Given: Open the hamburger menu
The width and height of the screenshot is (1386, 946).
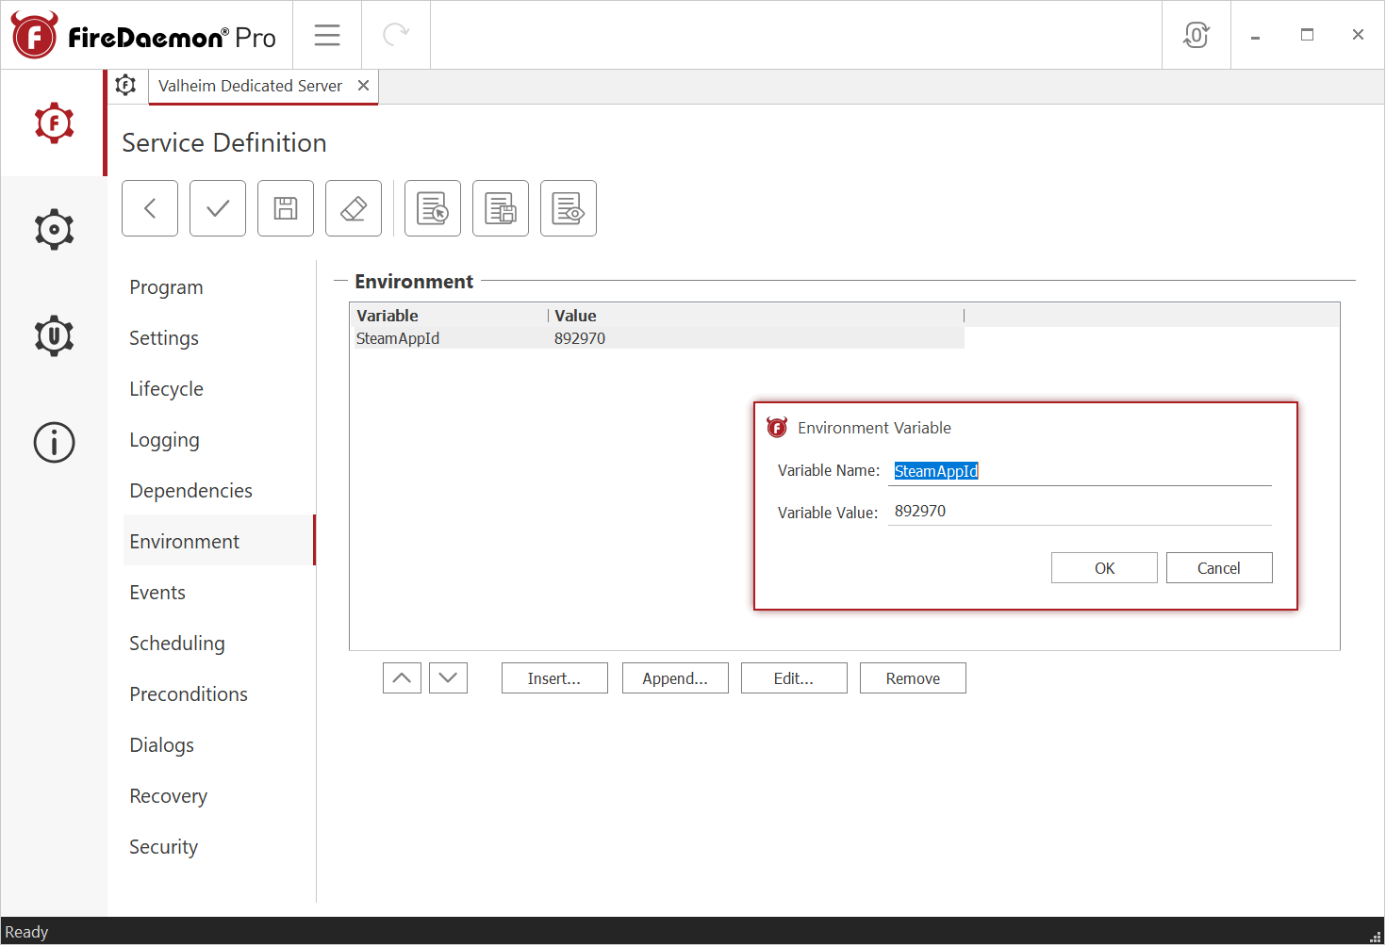Looking at the screenshot, I should [x=327, y=35].
